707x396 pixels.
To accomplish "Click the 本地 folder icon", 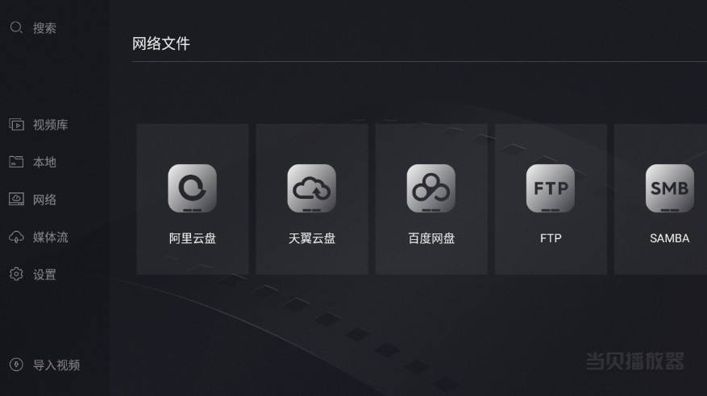I will coord(16,162).
